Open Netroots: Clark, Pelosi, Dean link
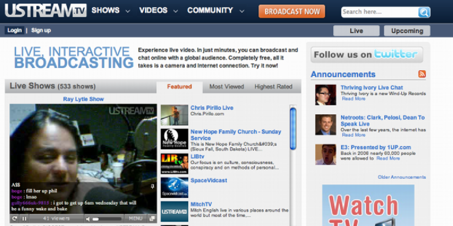This screenshot has width=453, height=226. 383,121
